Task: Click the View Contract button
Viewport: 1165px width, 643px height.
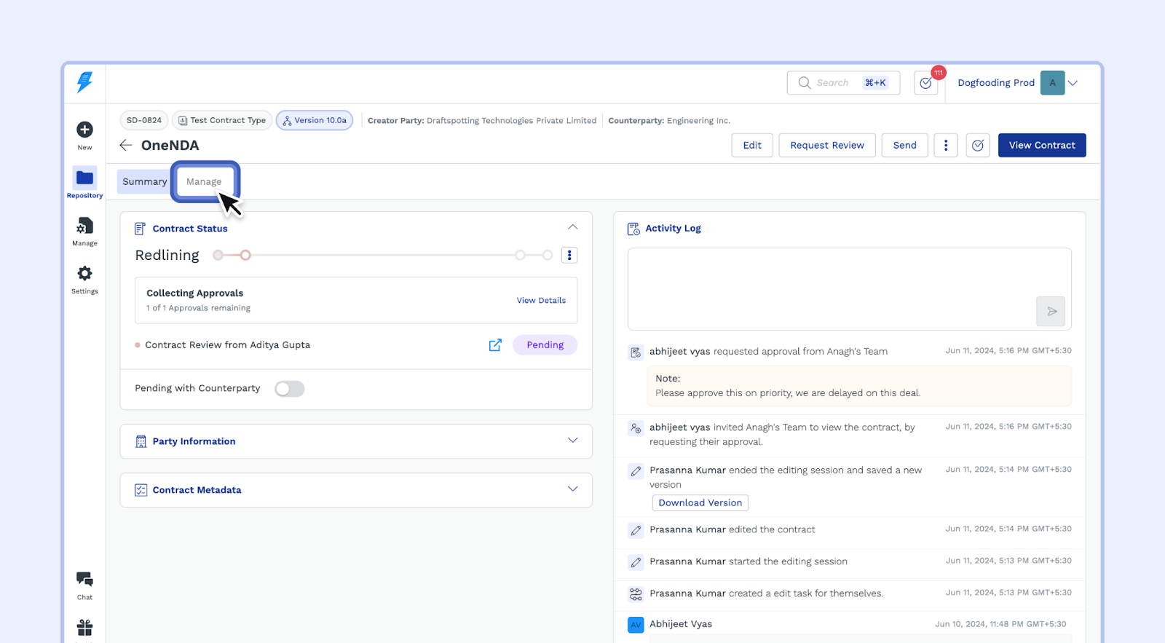Action: pyautogui.click(x=1041, y=145)
